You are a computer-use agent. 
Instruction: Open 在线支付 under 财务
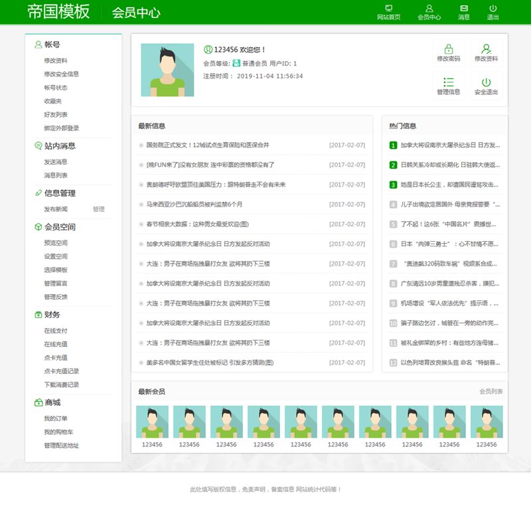pyautogui.click(x=56, y=331)
